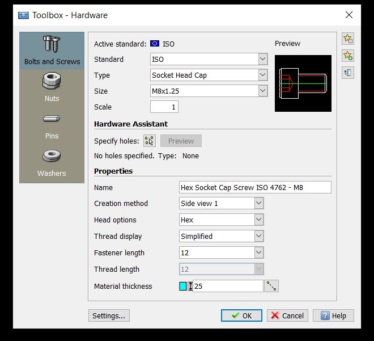This screenshot has width=374, height=341.
Task: Click the Toolbox title bar icon
Action: tap(23, 15)
